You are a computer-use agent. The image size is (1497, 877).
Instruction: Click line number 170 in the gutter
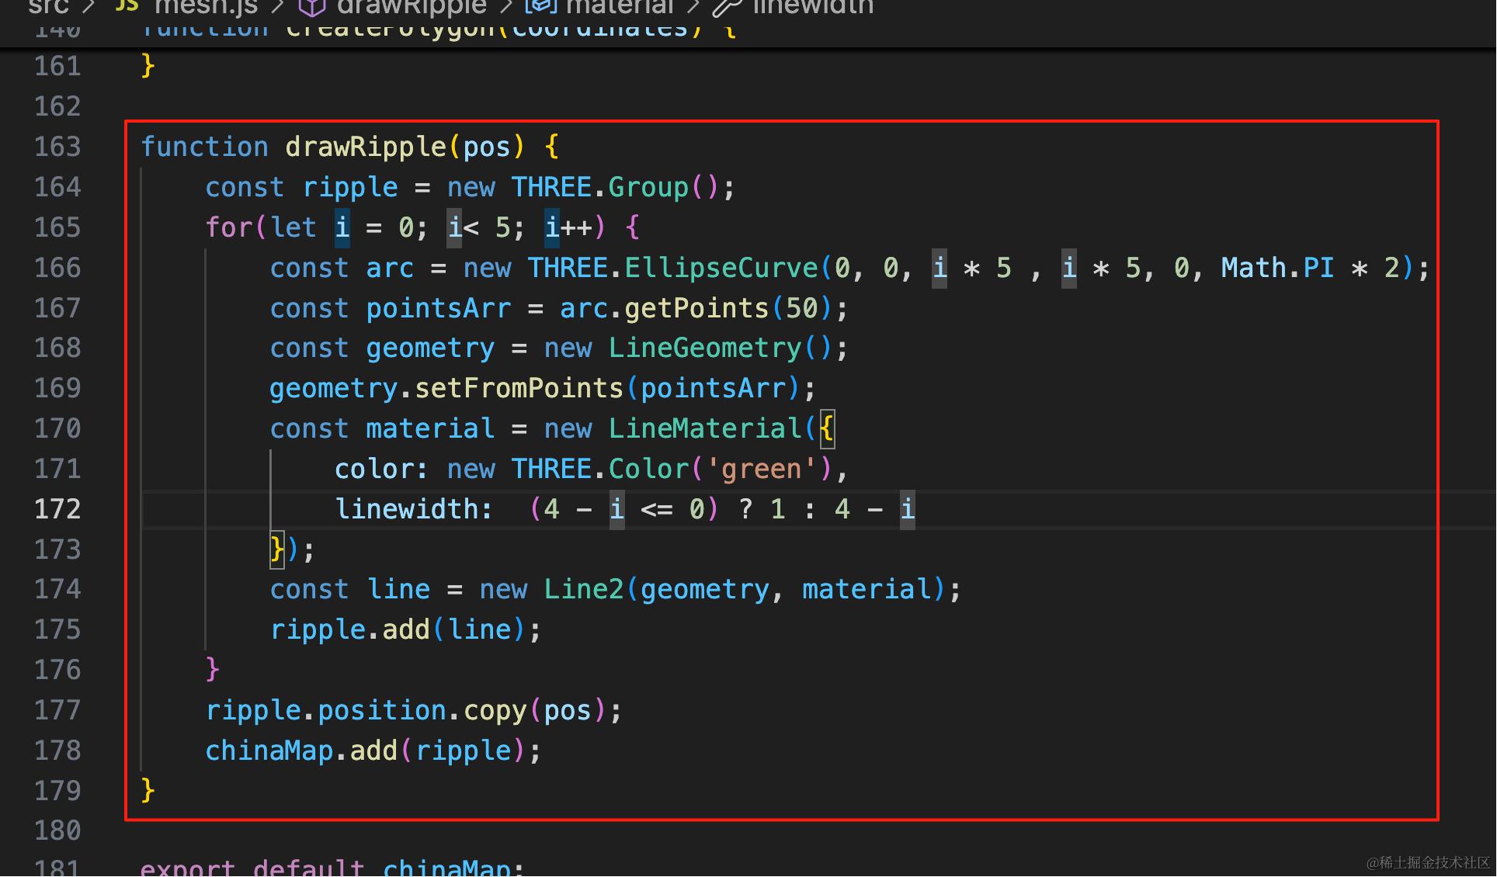[x=57, y=428]
